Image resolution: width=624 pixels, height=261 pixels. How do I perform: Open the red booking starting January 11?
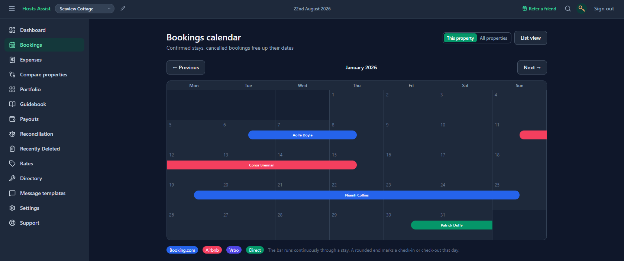pos(533,135)
